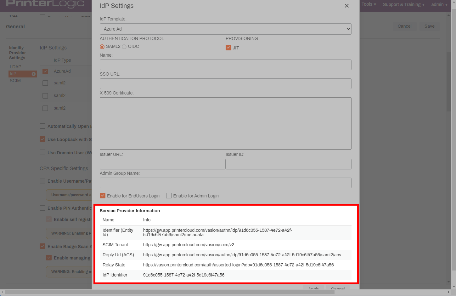Click the Name input field

click(225, 65)
